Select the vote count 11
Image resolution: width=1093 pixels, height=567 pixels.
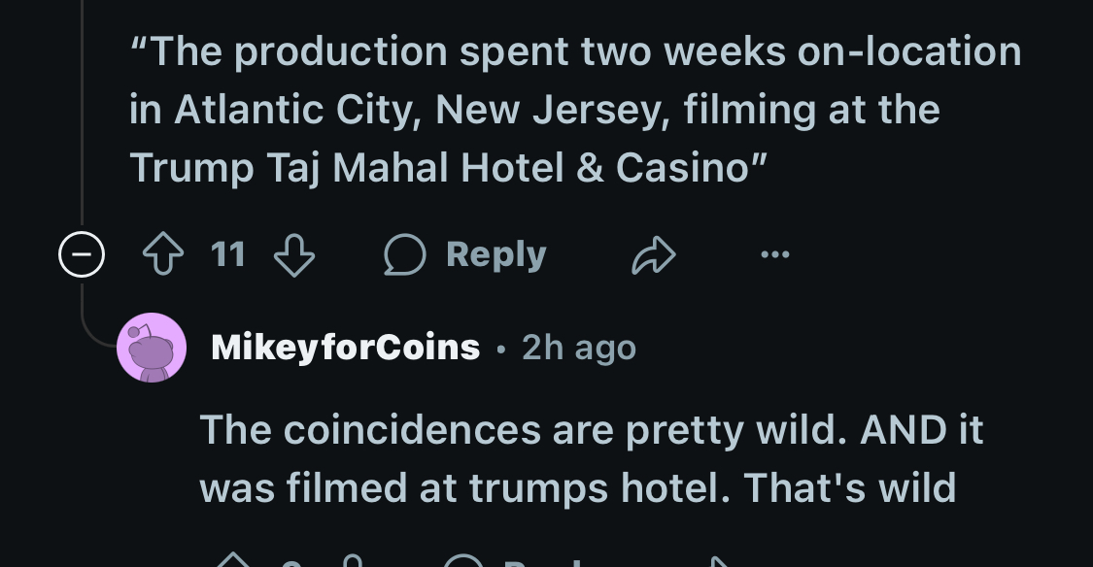tap(228, 254)
